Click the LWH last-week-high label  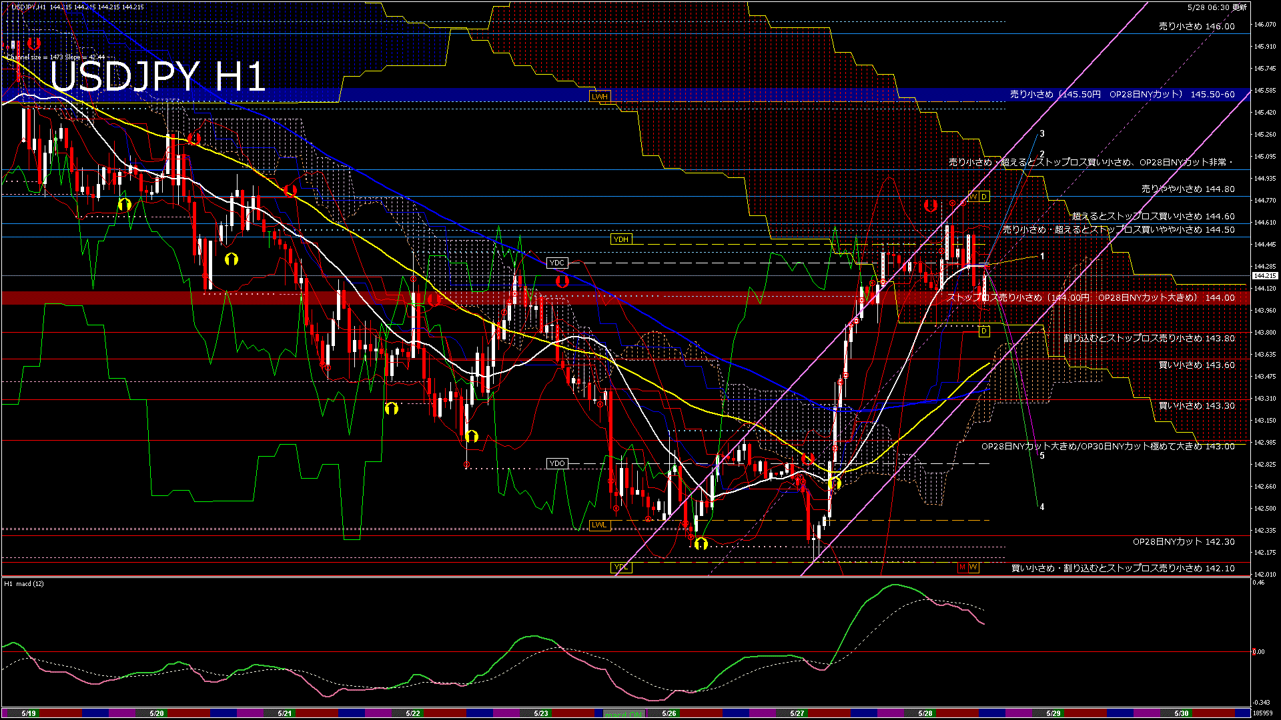coord(600,97)
